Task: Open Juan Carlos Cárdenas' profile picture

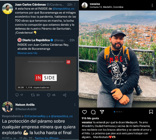Action: [8, 9]
